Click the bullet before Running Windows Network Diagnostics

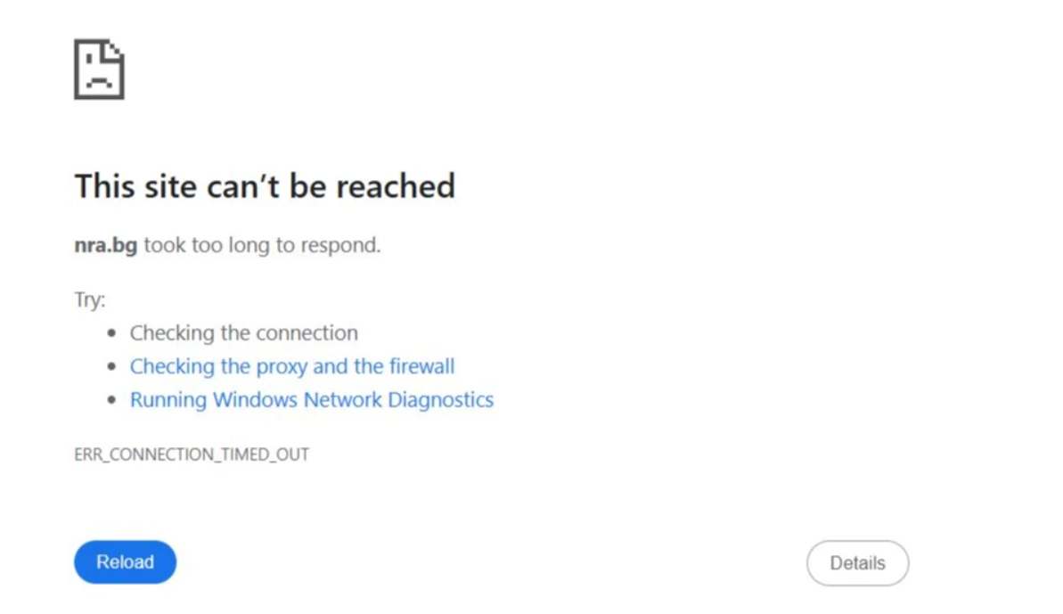pos(112,399)
